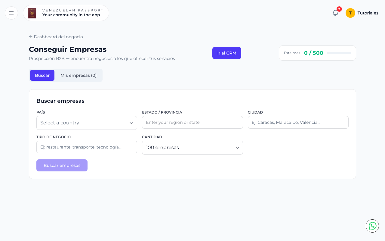This screenshot has height=241, width=385.
Task: Open the hamburger menu
Action: click(x=11, y=13)
